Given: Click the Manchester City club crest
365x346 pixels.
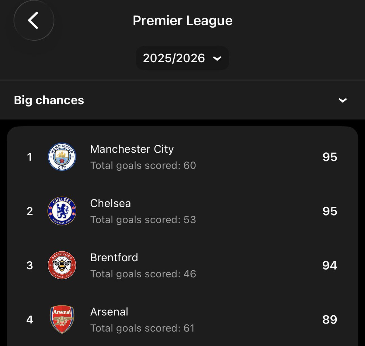Looking at the screenshot, I should (62, 157).
